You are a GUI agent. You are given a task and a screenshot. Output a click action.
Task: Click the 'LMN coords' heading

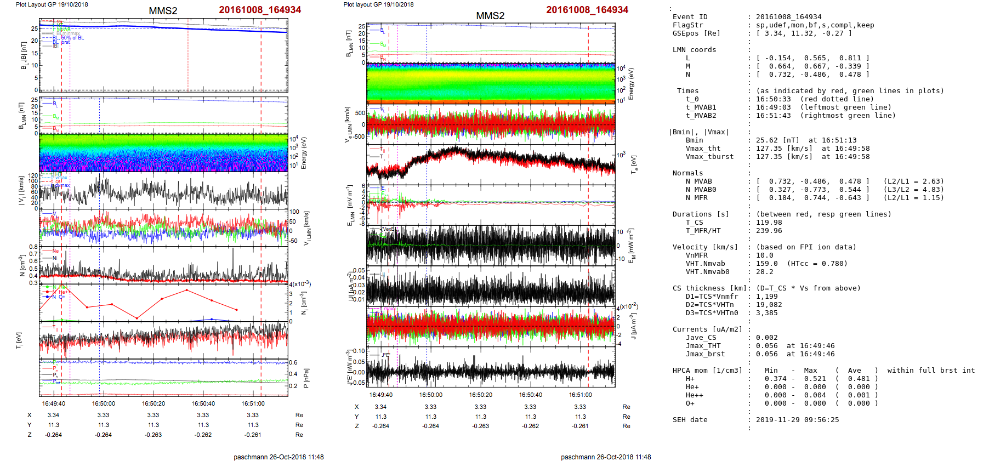694,50
